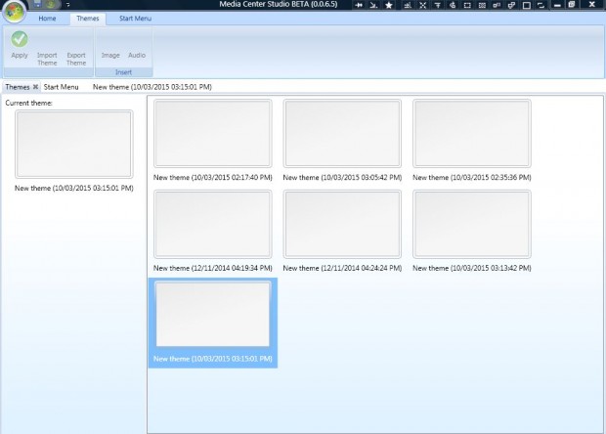Pick theme dated 10/03/2015 03:13:42 PM

[x=472, y=224]
